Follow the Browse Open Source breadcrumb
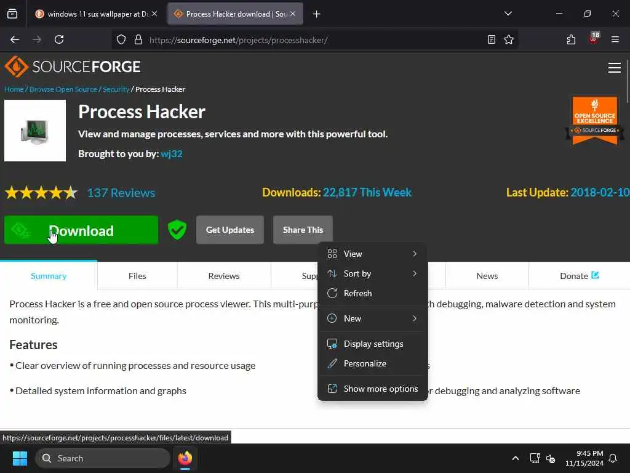This screenshot has width=630, height=473. [63, 89]
